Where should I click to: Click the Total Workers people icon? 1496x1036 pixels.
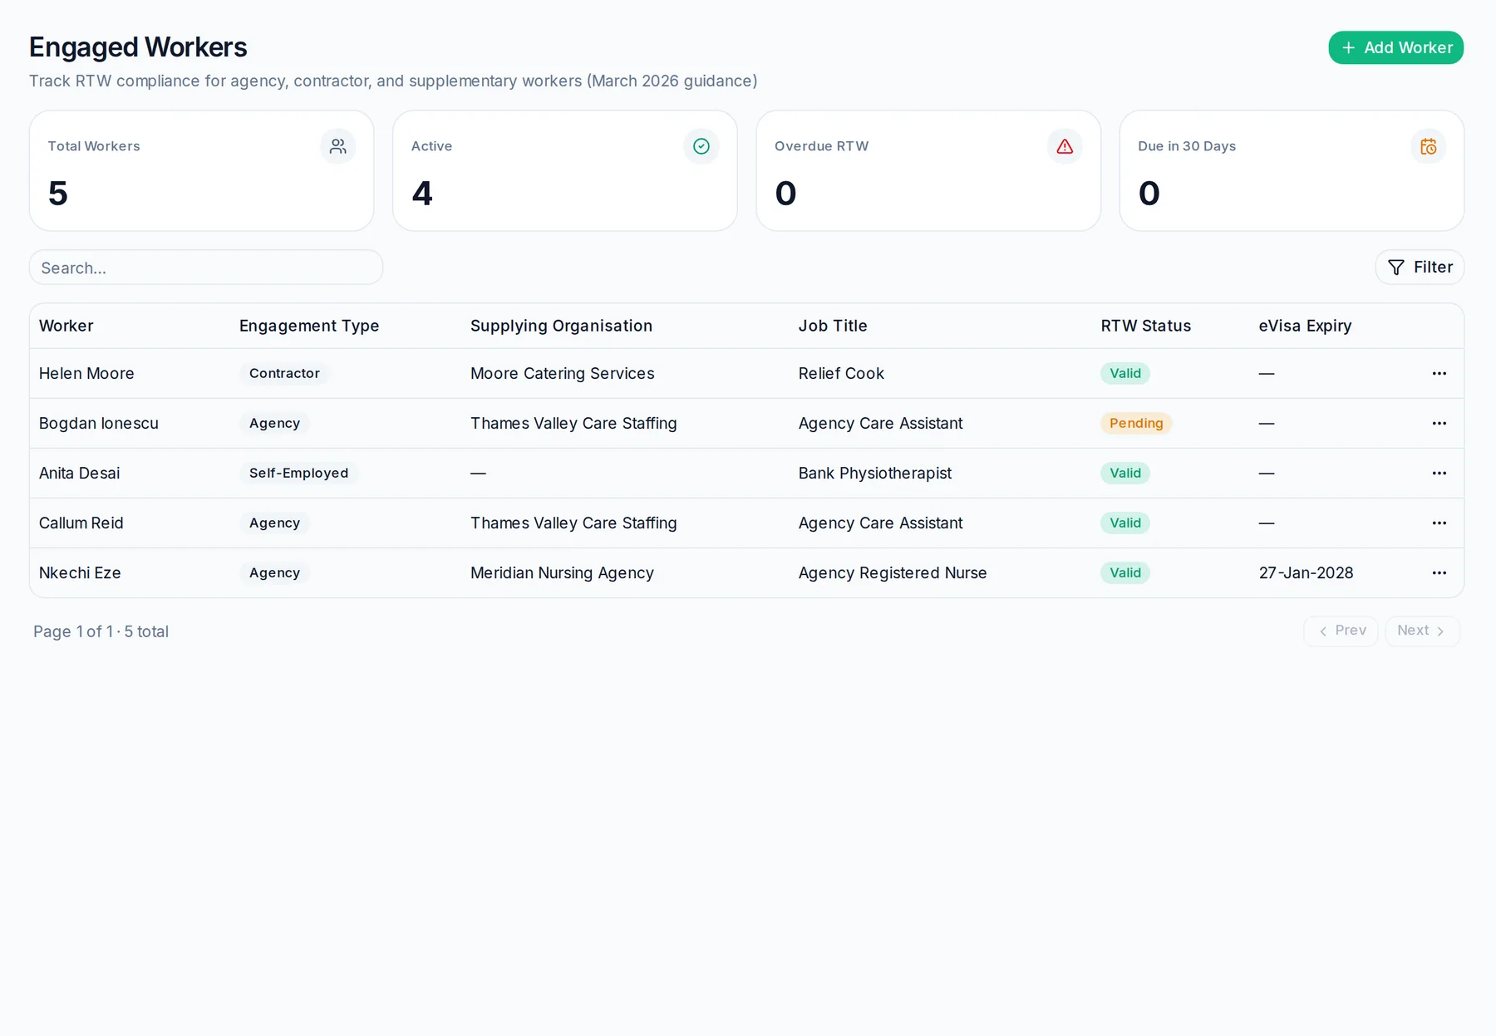pos(337,146)
